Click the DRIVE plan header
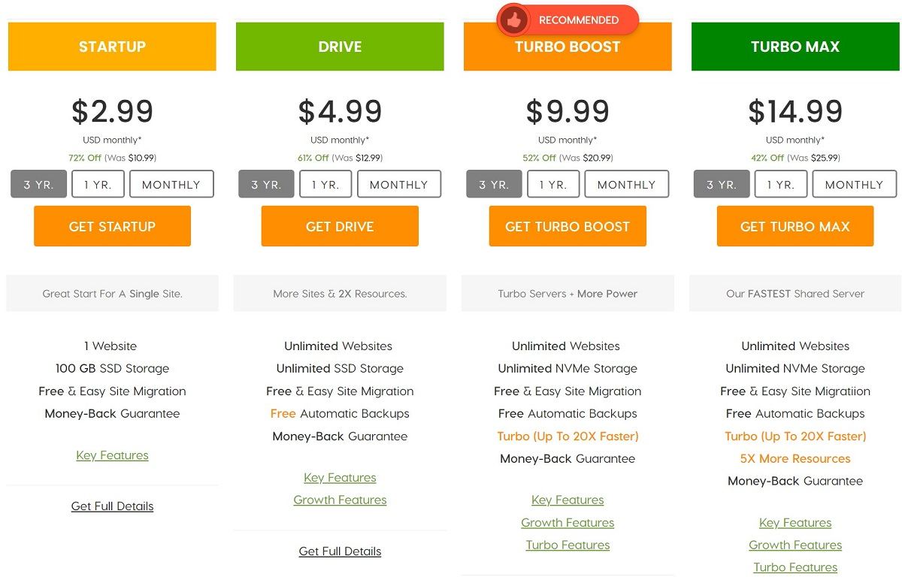The width and height of the screenshot is (902, 583). [340, 47]
